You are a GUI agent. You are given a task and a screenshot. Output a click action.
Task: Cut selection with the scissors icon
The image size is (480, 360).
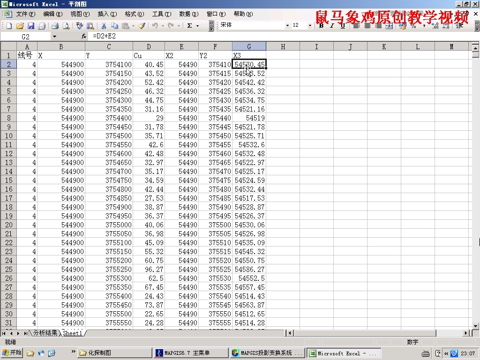[104, 26]
